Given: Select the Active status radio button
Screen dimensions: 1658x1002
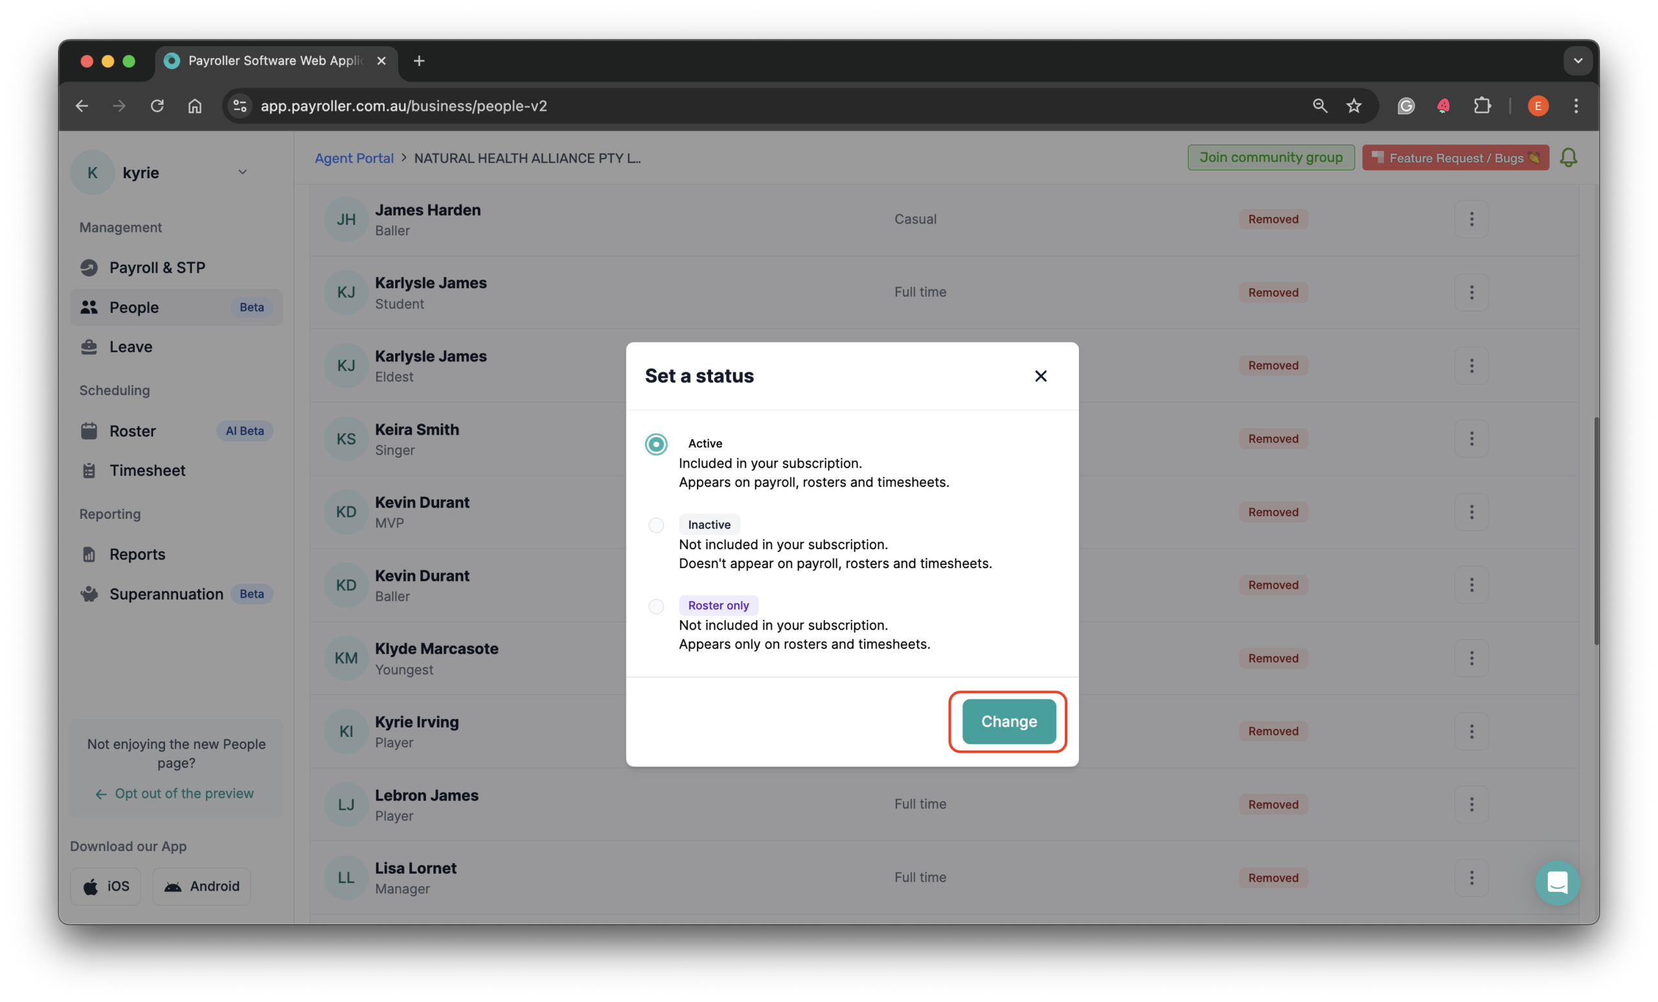Looking at the screenshot, I should click(x=656, y=444).
